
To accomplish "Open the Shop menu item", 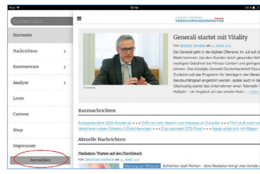I will coord(18,130).
